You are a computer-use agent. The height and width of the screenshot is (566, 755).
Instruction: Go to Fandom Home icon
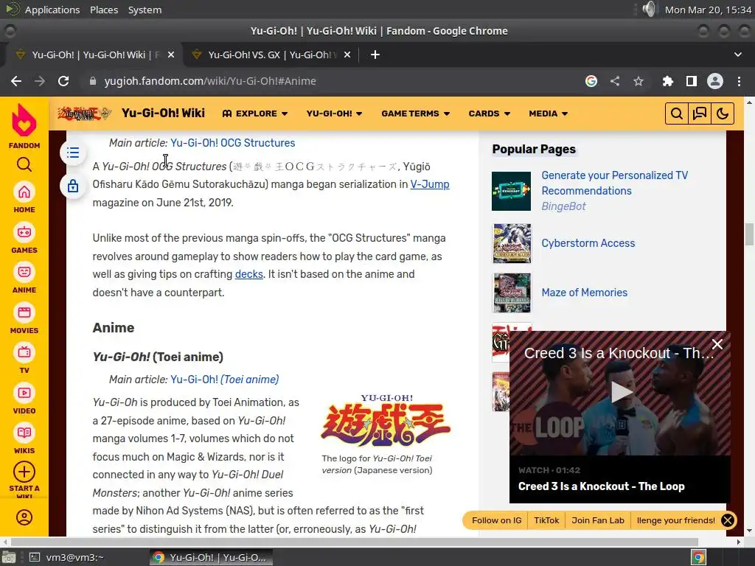pos(24,192)
